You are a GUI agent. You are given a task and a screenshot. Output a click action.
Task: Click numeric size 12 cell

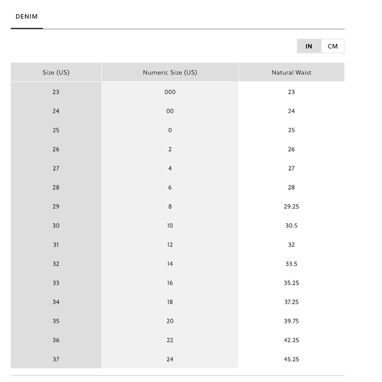tap(170, 244)
